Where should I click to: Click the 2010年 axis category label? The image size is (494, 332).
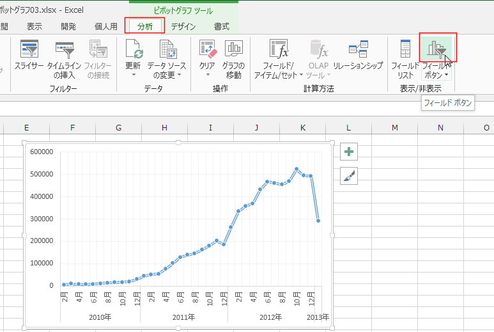[100, 317]
